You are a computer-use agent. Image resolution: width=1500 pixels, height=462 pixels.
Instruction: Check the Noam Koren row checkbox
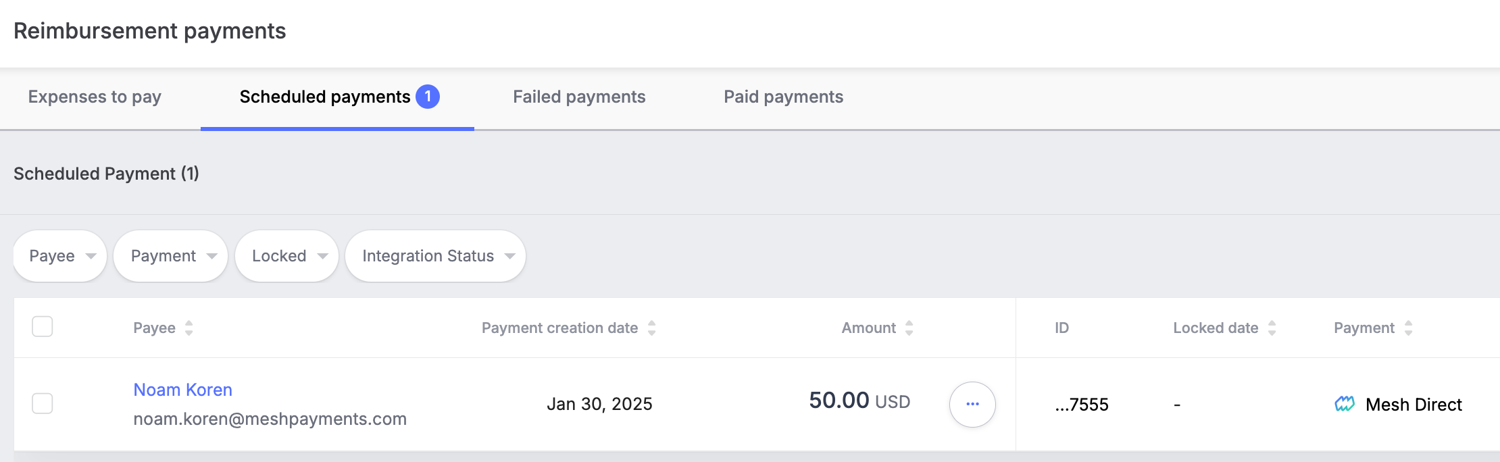43,403
